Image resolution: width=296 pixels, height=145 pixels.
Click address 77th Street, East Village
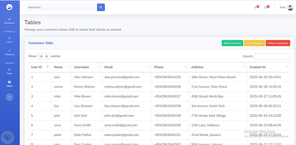(208, 115)
